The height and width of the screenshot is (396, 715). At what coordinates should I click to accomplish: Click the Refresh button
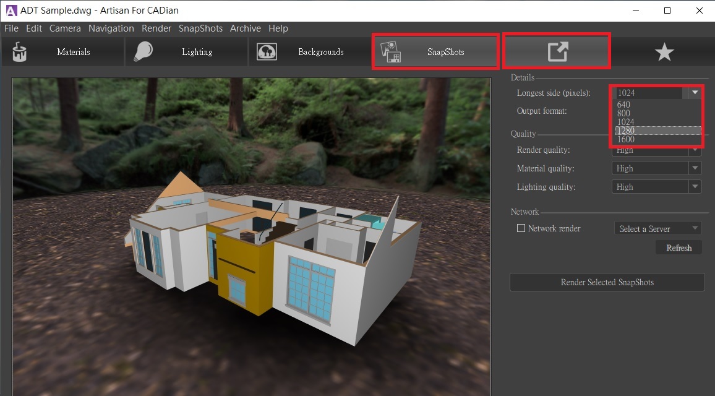click(x=679, y=248)
